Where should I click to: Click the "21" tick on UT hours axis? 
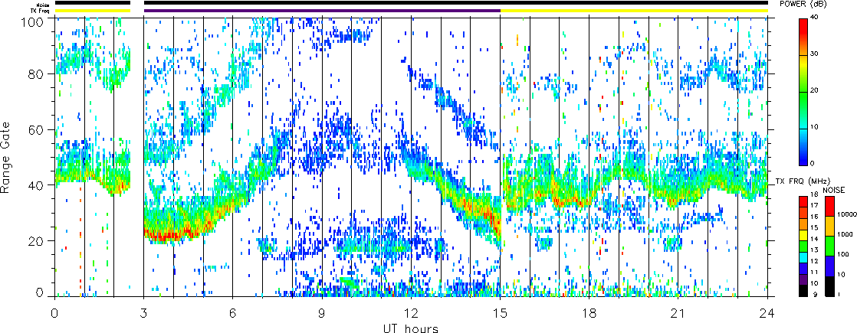pyautogui.click(x=678, y=313)
